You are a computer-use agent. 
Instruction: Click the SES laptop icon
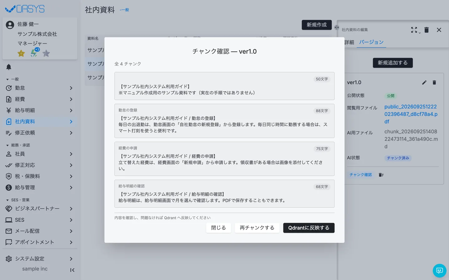9,220
